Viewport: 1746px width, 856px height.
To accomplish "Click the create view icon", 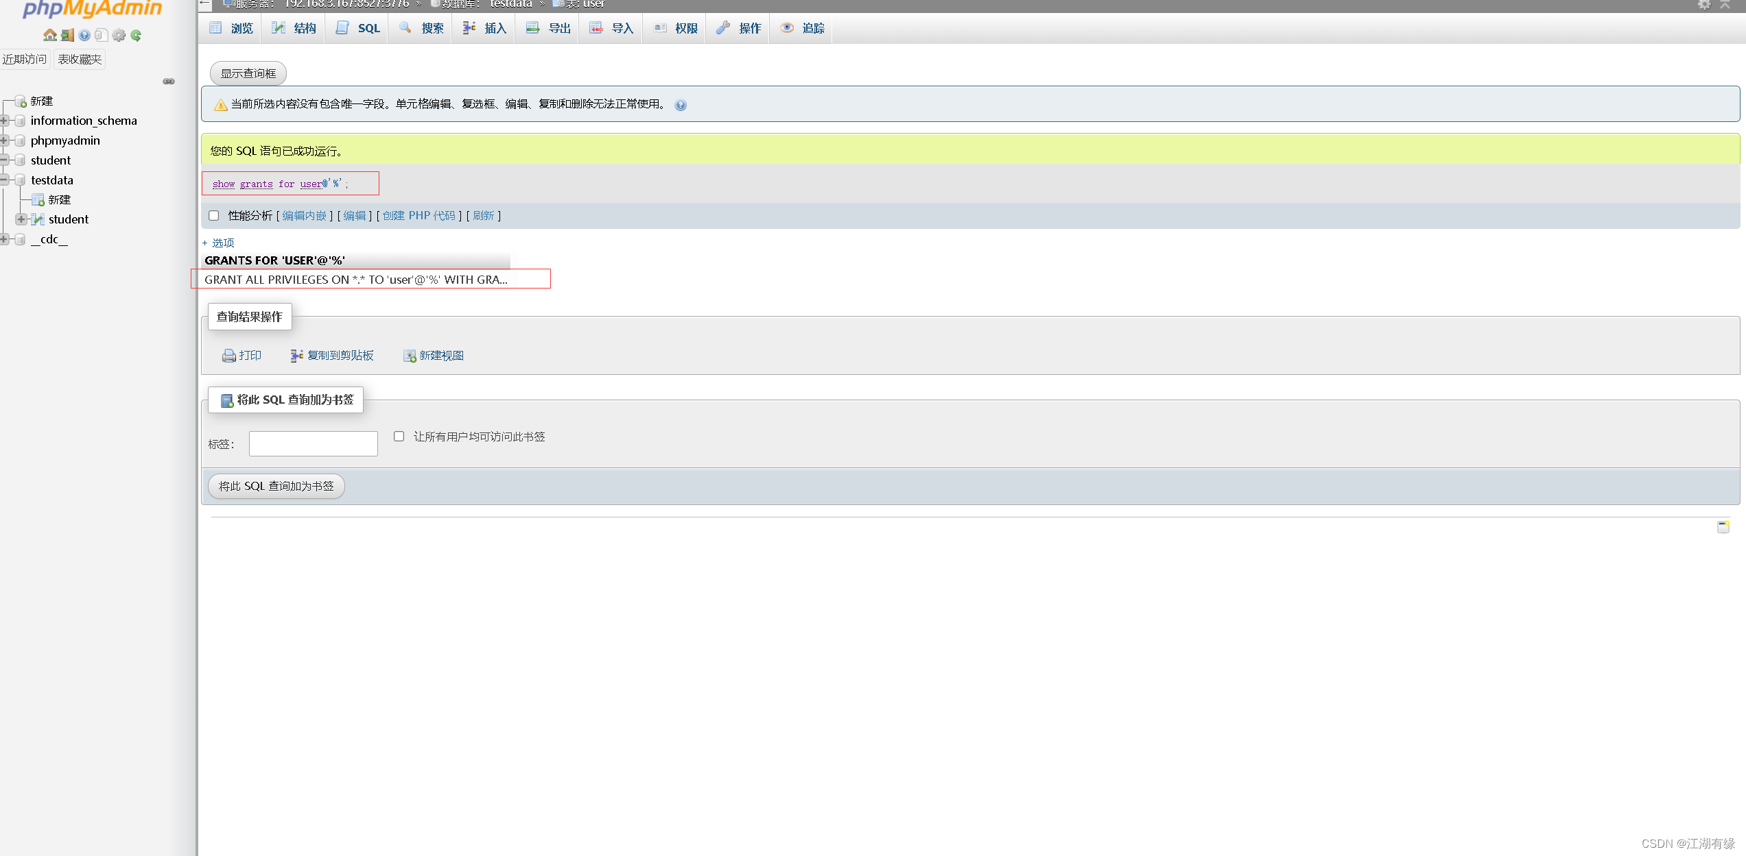I will (410, 356).
